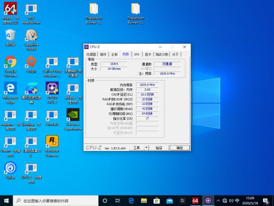
Task: Click the taskbar search box
Action: point(56,201)
